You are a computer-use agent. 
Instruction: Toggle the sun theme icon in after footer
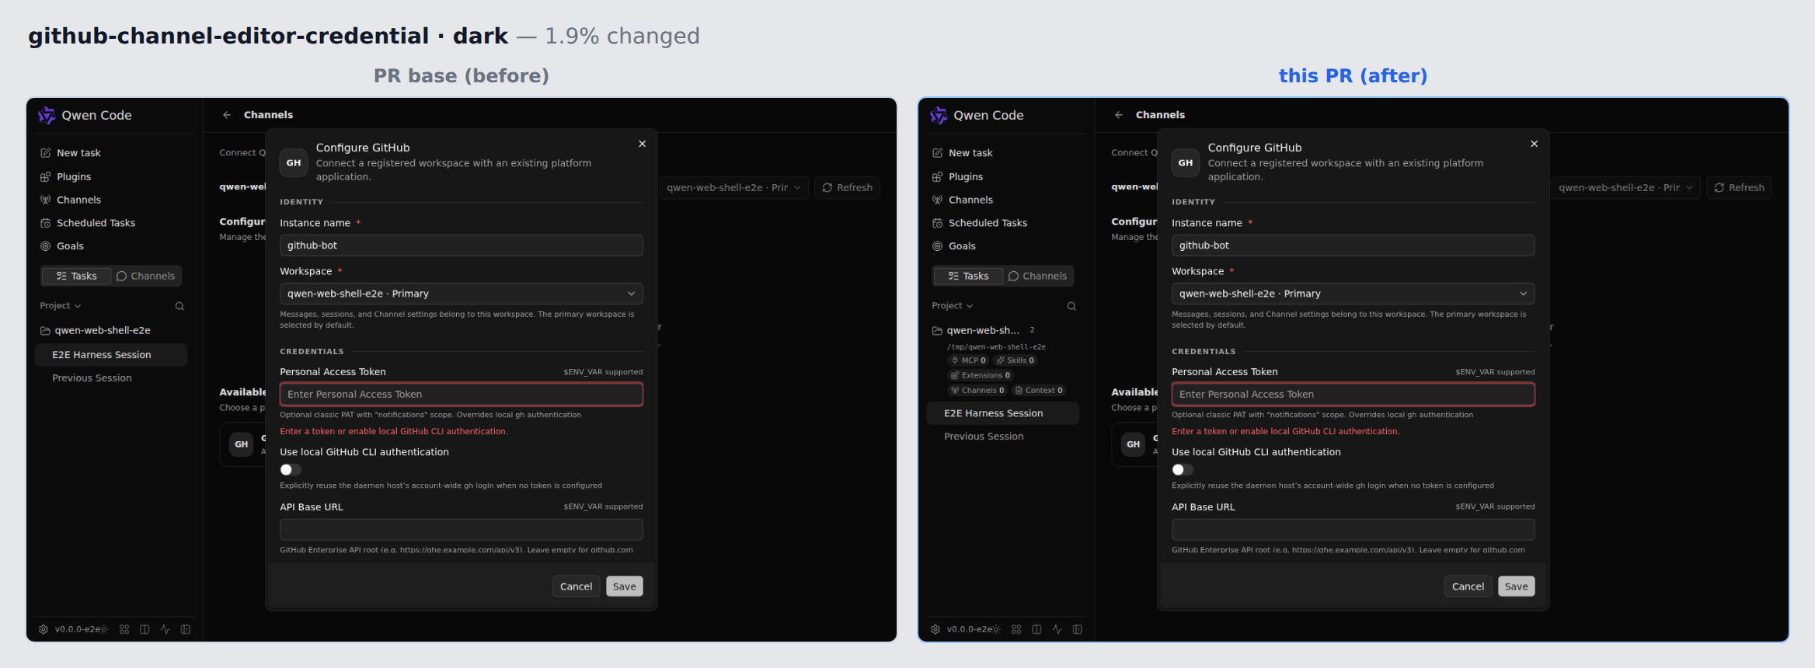coord(996,629)
